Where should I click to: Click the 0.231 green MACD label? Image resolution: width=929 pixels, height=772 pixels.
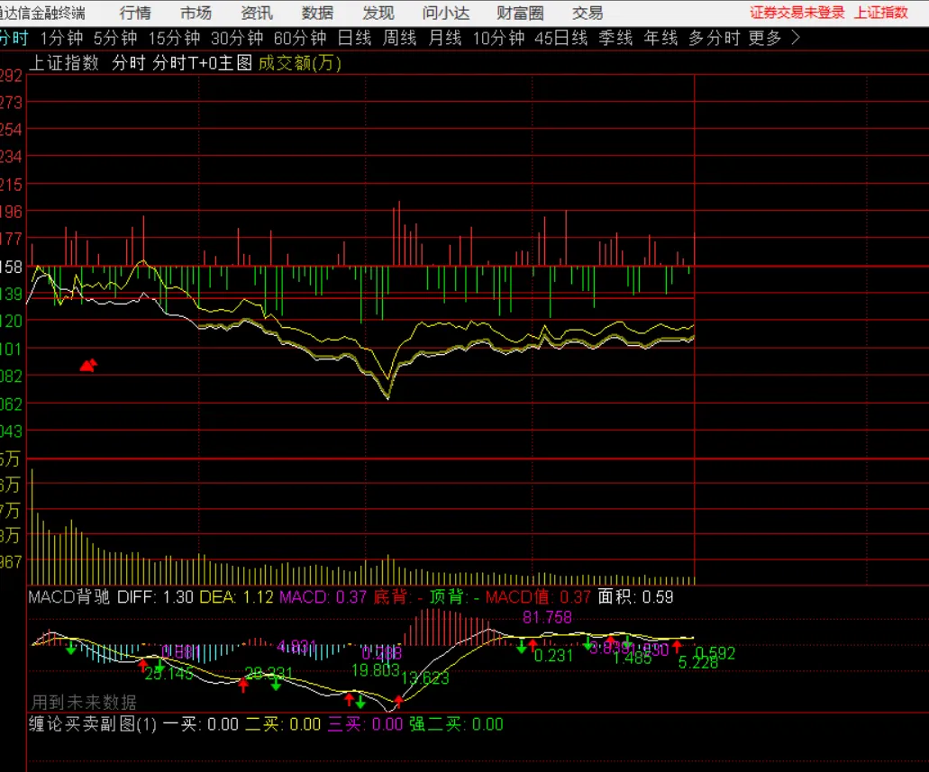tap(553, 655)
